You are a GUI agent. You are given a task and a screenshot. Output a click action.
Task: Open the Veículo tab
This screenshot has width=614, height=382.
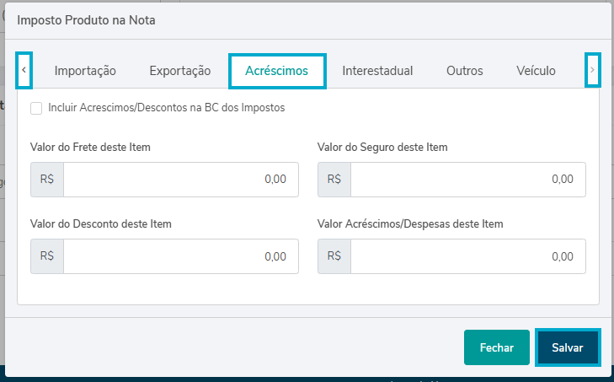pos(536,71)
